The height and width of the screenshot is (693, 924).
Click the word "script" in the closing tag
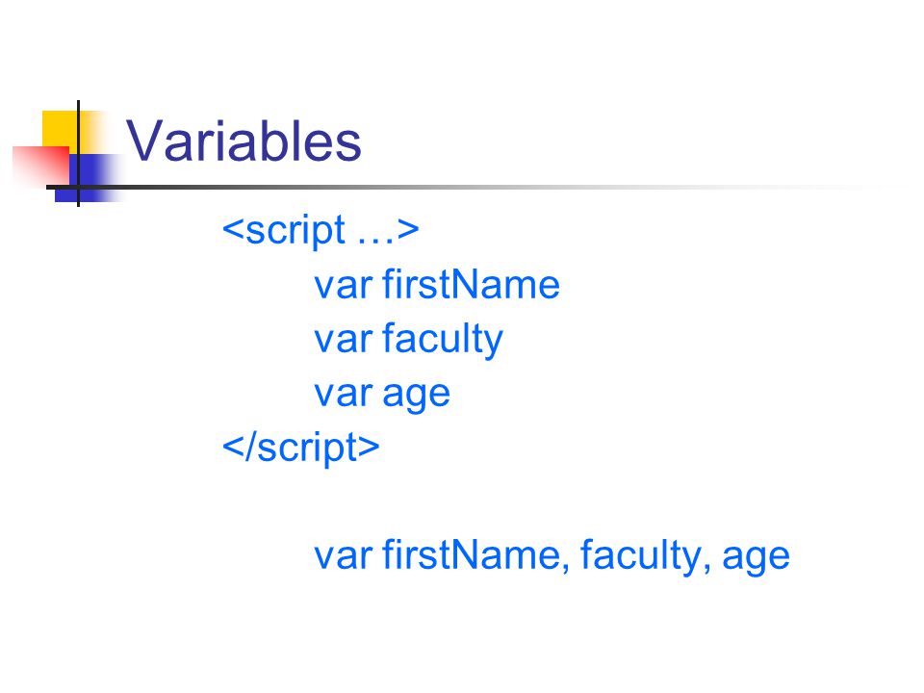tap(308, 449)
